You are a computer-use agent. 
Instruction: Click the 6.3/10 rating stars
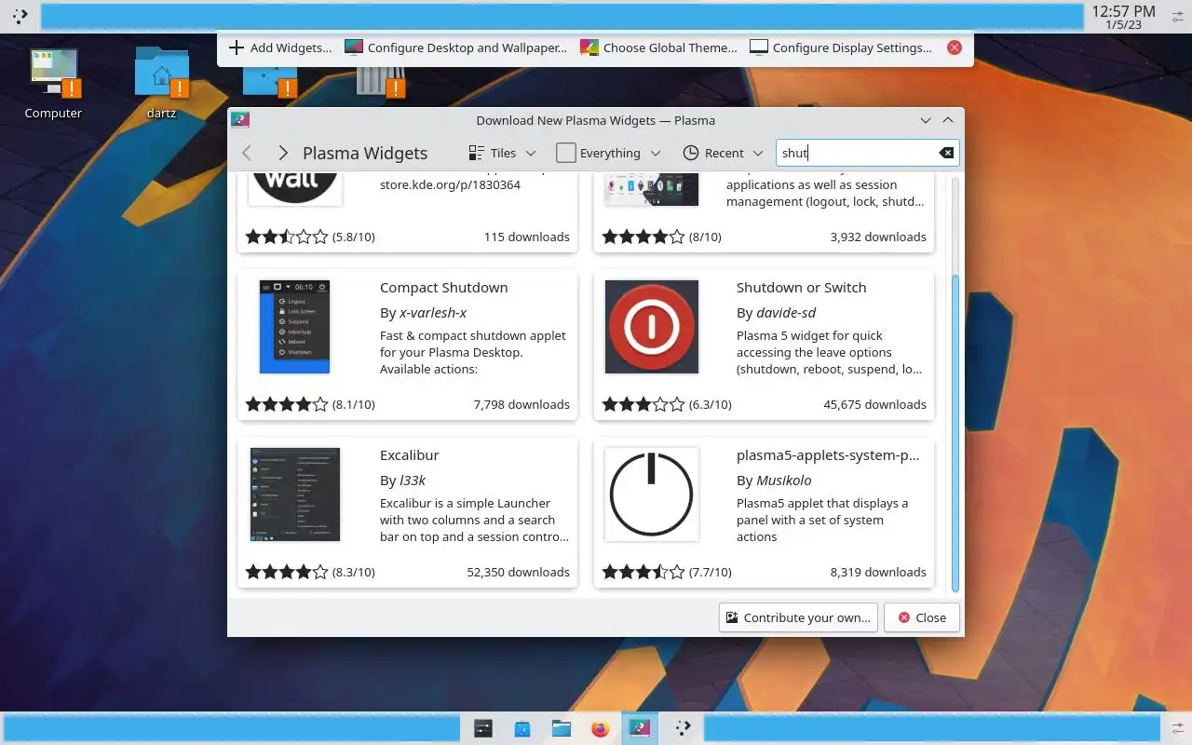[667, 404]
